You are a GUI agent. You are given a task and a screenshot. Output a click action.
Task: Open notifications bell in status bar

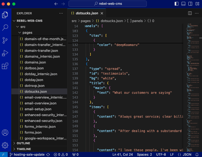tap(197, 154)
